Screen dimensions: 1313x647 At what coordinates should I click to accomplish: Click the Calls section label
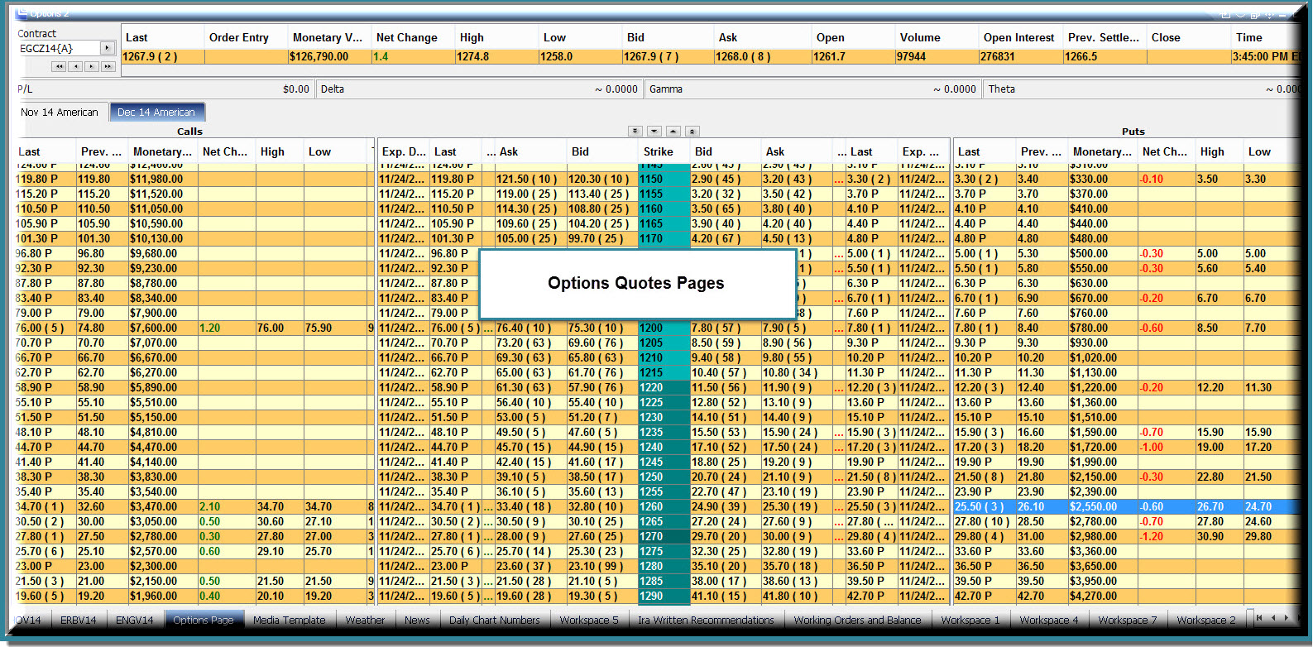(x=189, y=132)
